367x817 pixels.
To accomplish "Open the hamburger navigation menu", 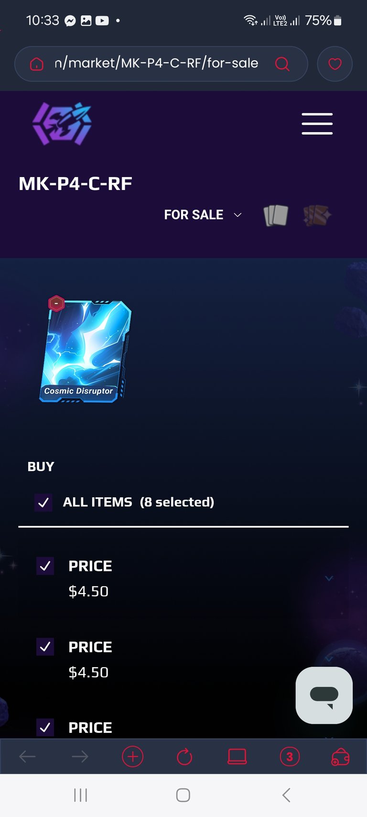I will point(317,124).
